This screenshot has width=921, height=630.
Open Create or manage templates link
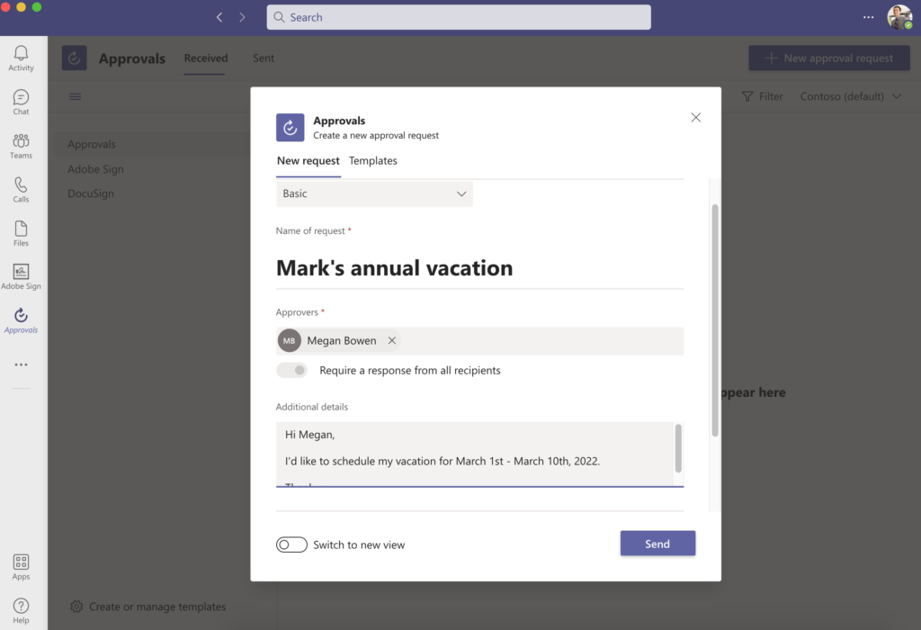tap(157, 607)
